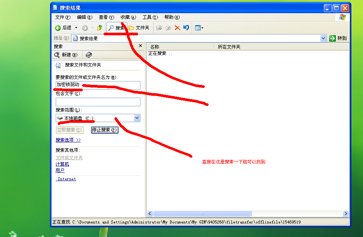The image size is (363, 237).
Task: Click the blue Undo arrow icon
Action: 186,28
